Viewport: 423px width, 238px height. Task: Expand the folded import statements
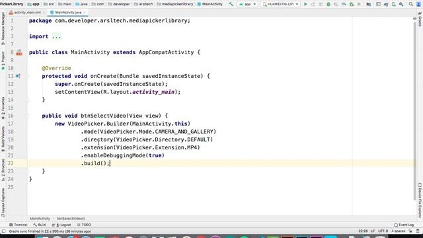pyautogui.click(x=56, y=36)
